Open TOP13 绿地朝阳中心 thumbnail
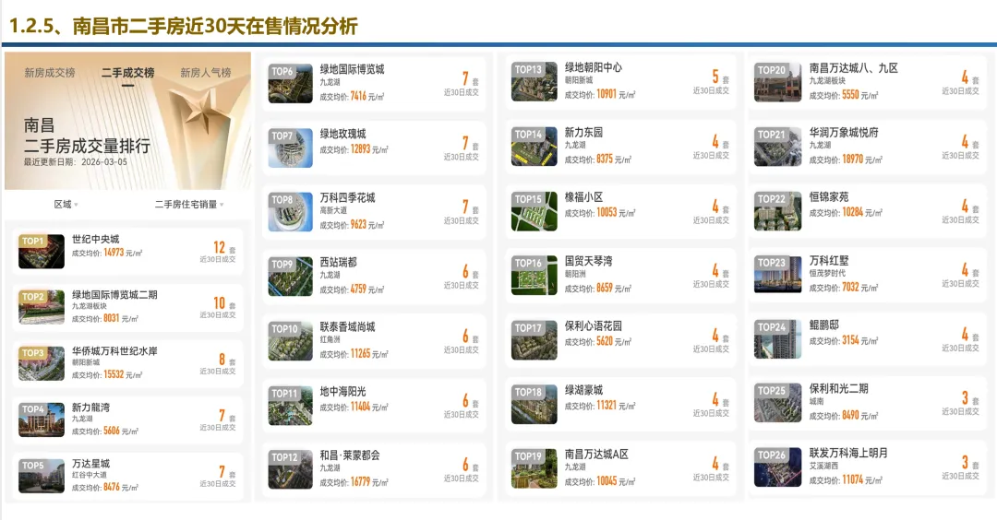 (535, 82)
